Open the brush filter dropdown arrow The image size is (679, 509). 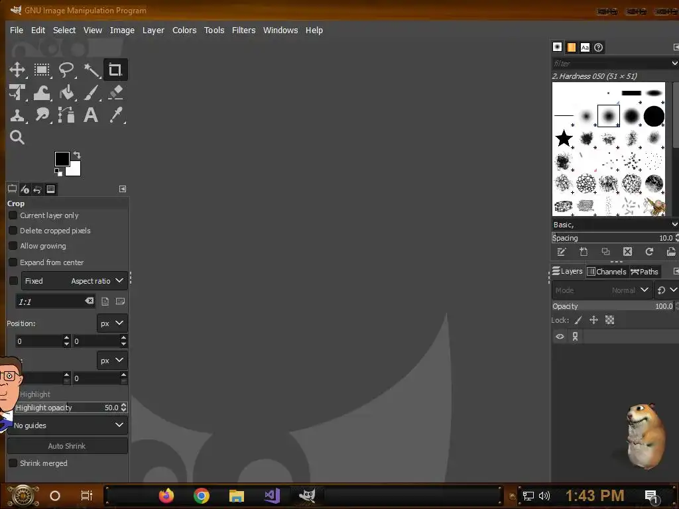tap(674, 63)
